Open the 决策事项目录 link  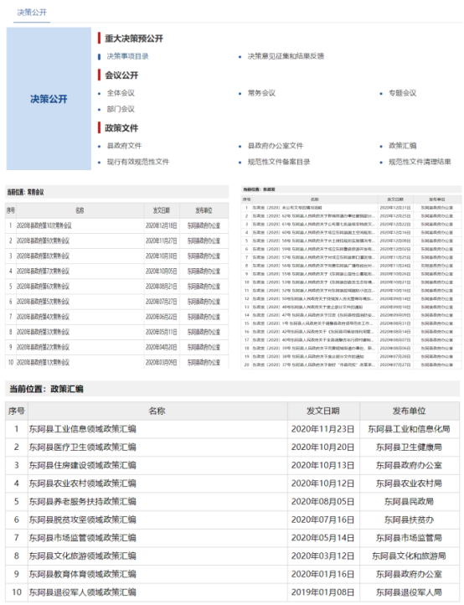(x=127, y=56)
